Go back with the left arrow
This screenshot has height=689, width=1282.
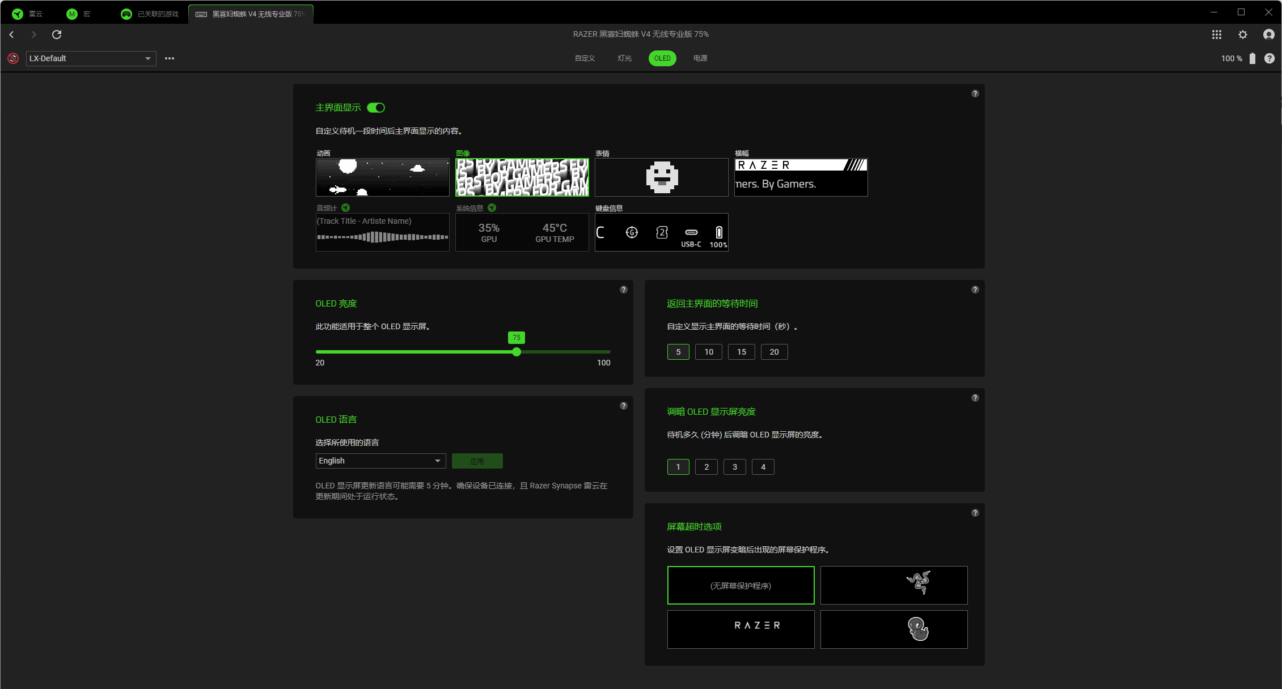[11, 35]
